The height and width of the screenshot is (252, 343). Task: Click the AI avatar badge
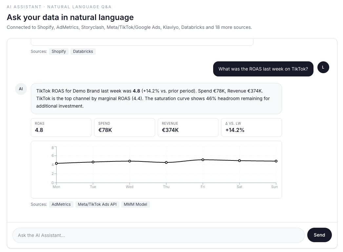[21, 89]
